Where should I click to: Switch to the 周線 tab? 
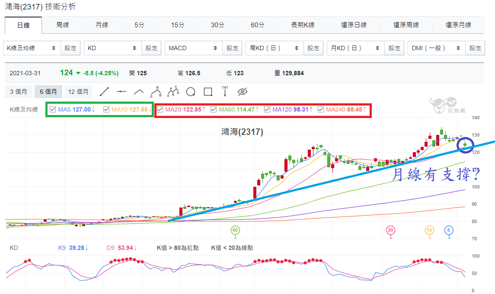63,25
